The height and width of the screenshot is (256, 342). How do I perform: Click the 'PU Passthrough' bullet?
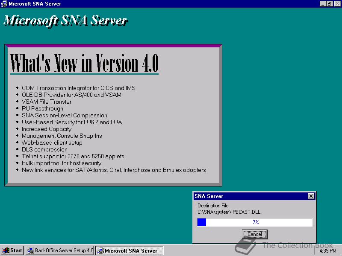(x=42, y=109)
